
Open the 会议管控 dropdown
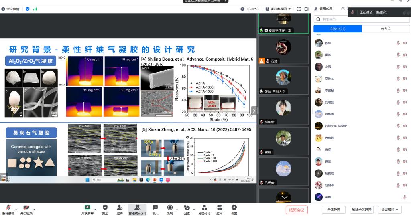[391, 210]
